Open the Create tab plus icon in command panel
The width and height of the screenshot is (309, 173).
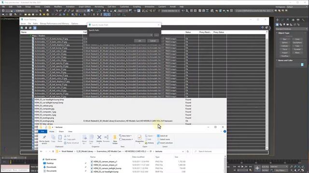pos(278,20)
